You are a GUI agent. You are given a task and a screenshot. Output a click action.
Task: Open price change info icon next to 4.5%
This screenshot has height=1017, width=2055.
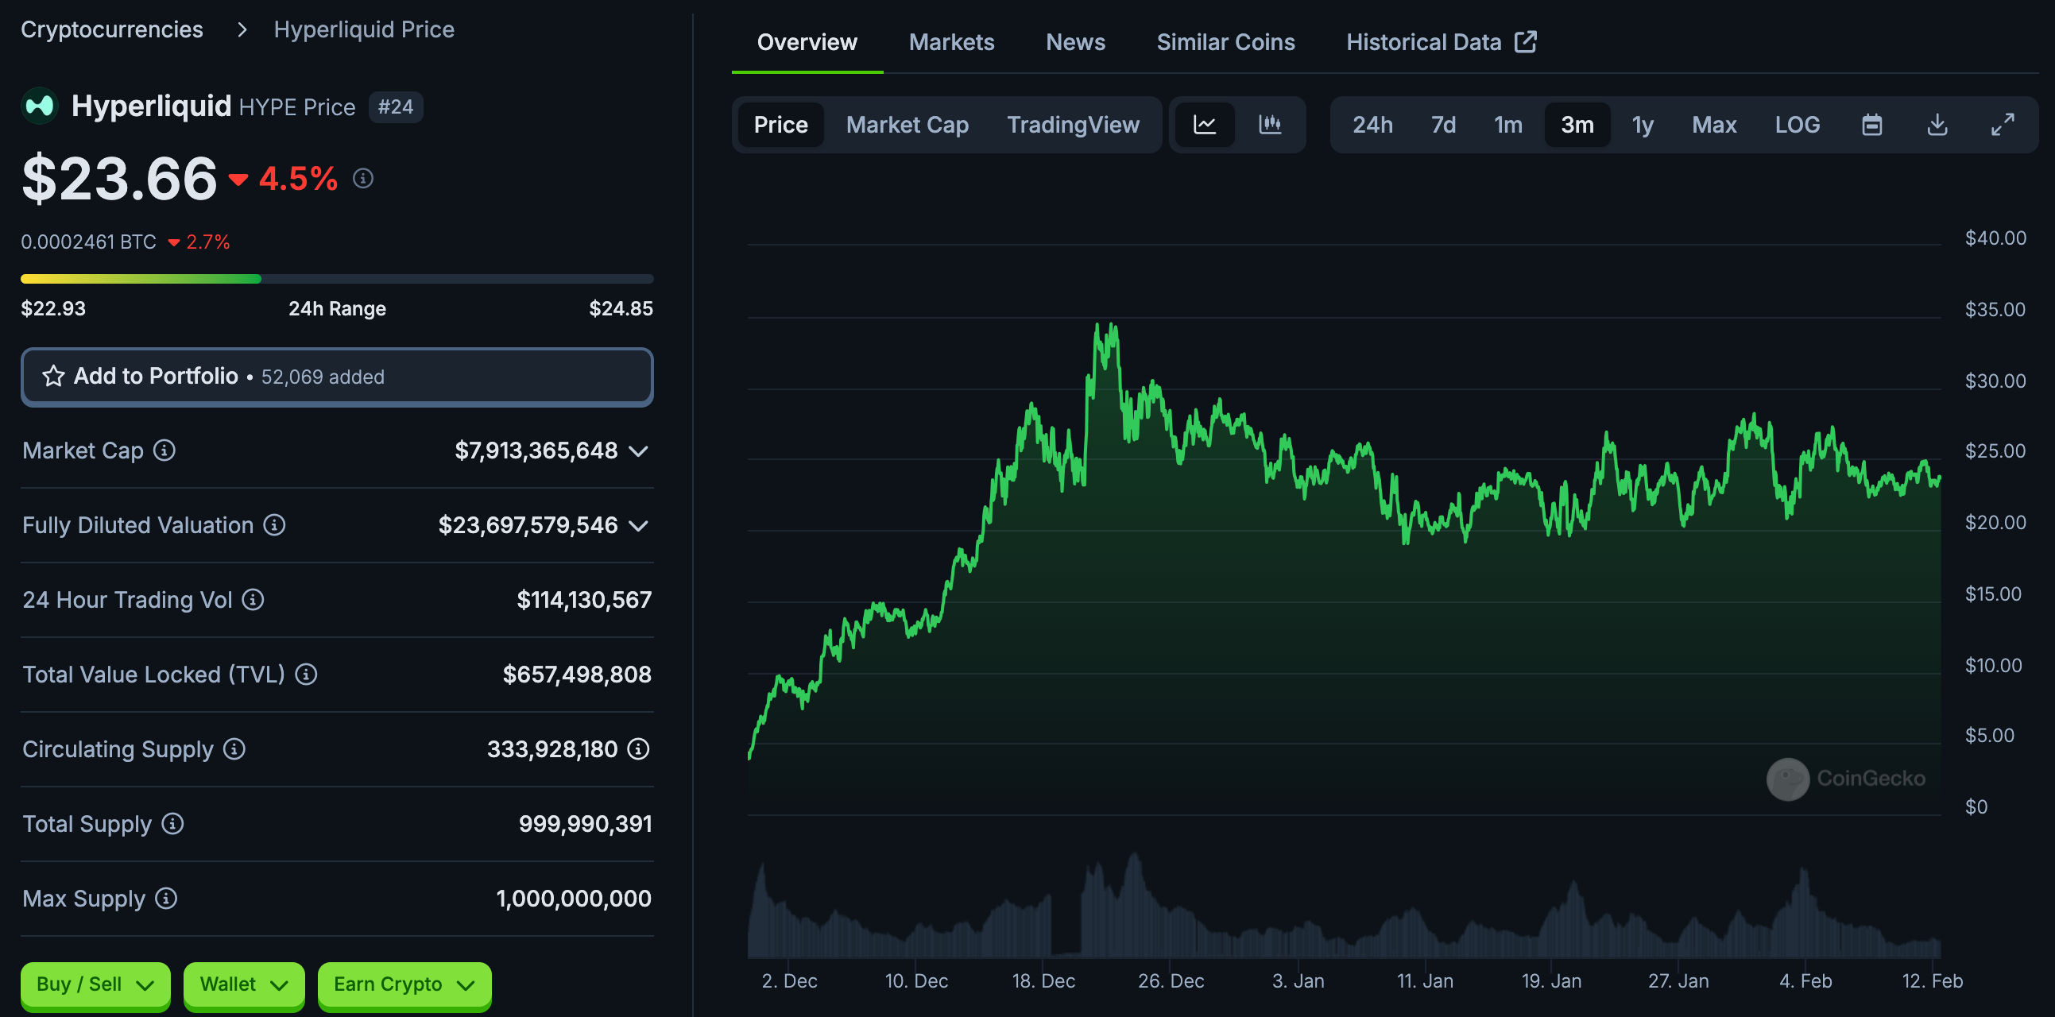363,179
